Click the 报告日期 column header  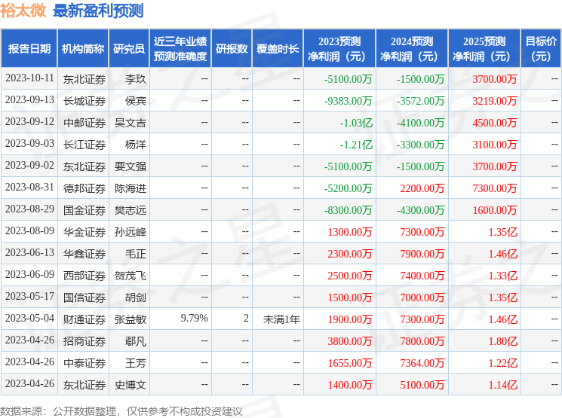click(x=29, y=49)
